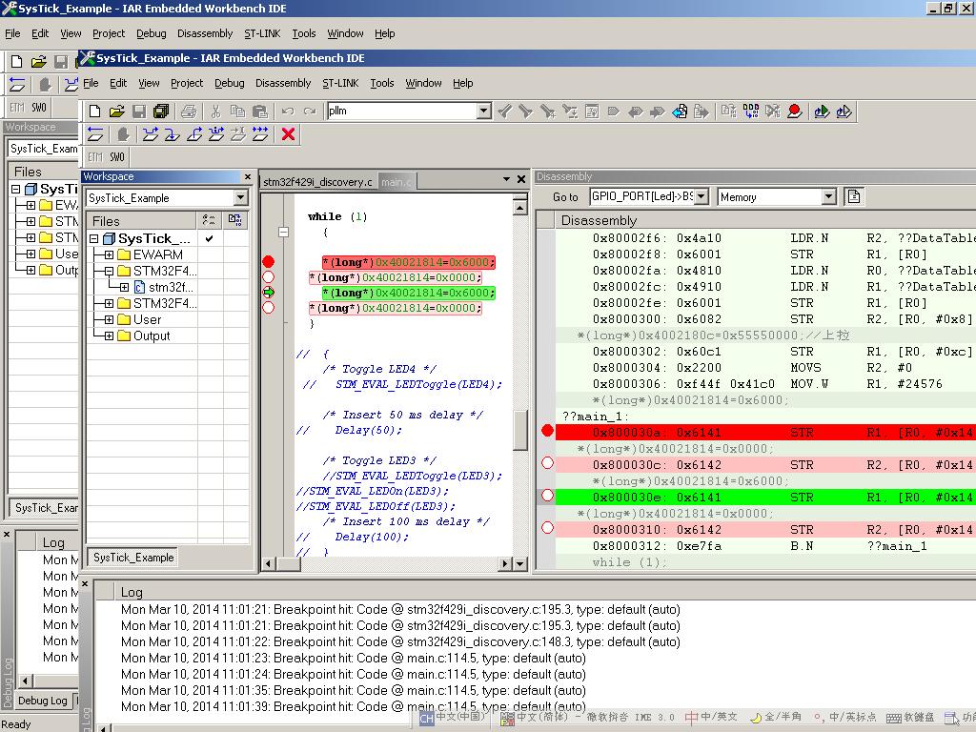Open the Disassembly menu in front window
The image size is (976, 732).
coord(282,83)
